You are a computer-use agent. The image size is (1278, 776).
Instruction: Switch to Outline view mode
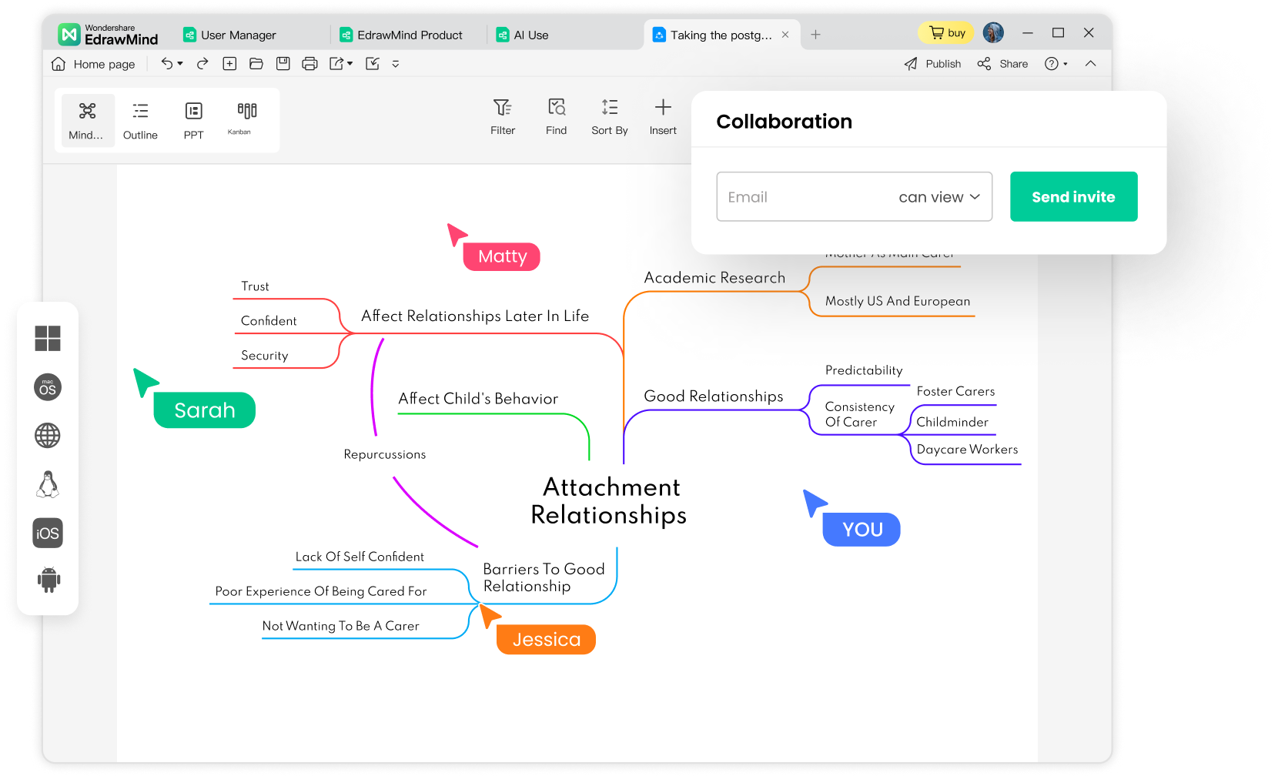[140, 119]
